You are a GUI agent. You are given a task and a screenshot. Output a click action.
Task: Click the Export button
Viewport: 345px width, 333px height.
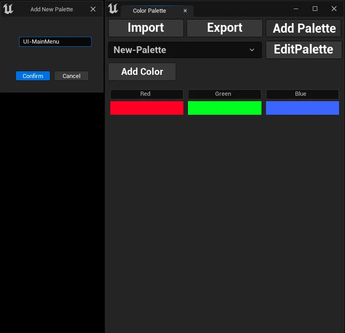pyautogui.click(x=225, y=28)
